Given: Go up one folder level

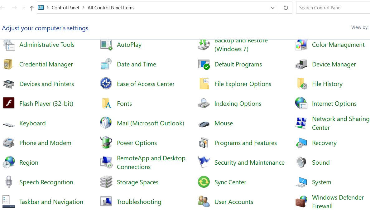Looking at the screenshot, I should (31, 8).
